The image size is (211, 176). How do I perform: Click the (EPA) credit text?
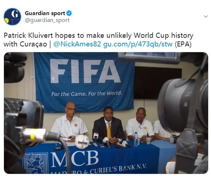pyautogui.click(x=183, y=44)
